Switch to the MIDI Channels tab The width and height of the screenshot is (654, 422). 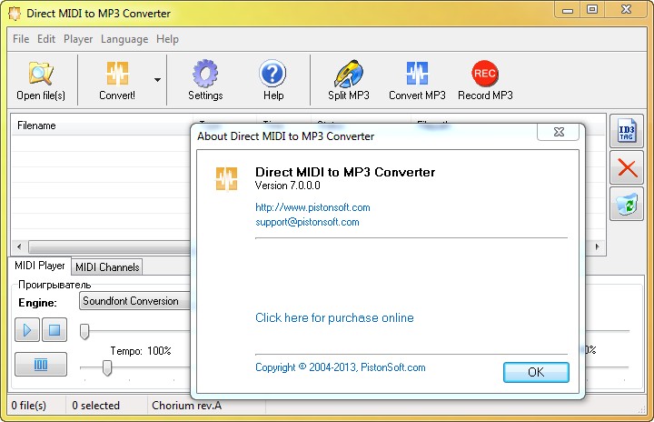pyautogui.click(x=107, y=267)
